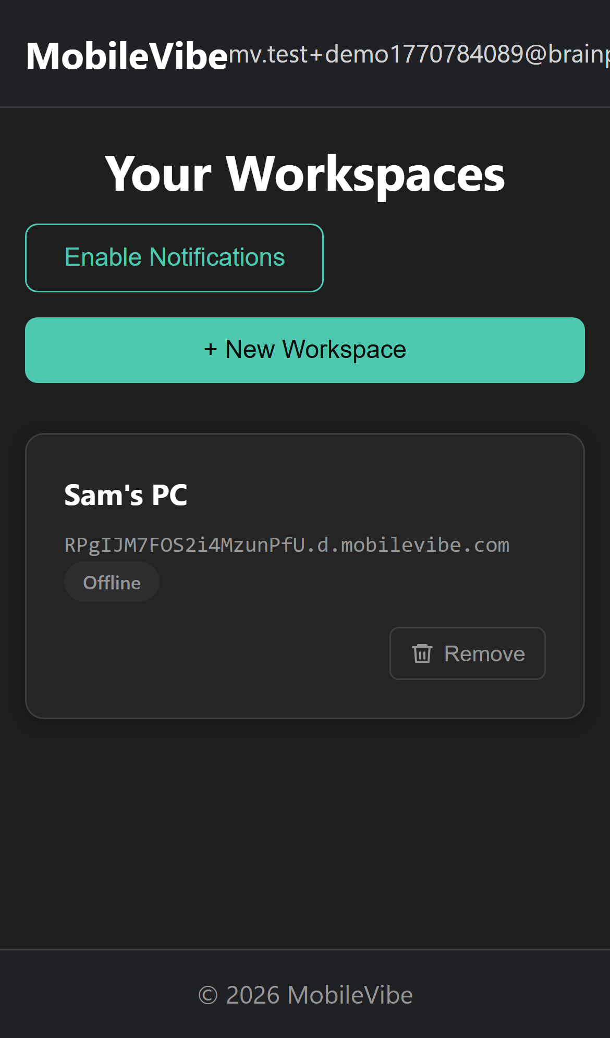Toggle the Offline indicator on the workspace
Screen dimensions: 610x1038
click(x=112, y=582)
